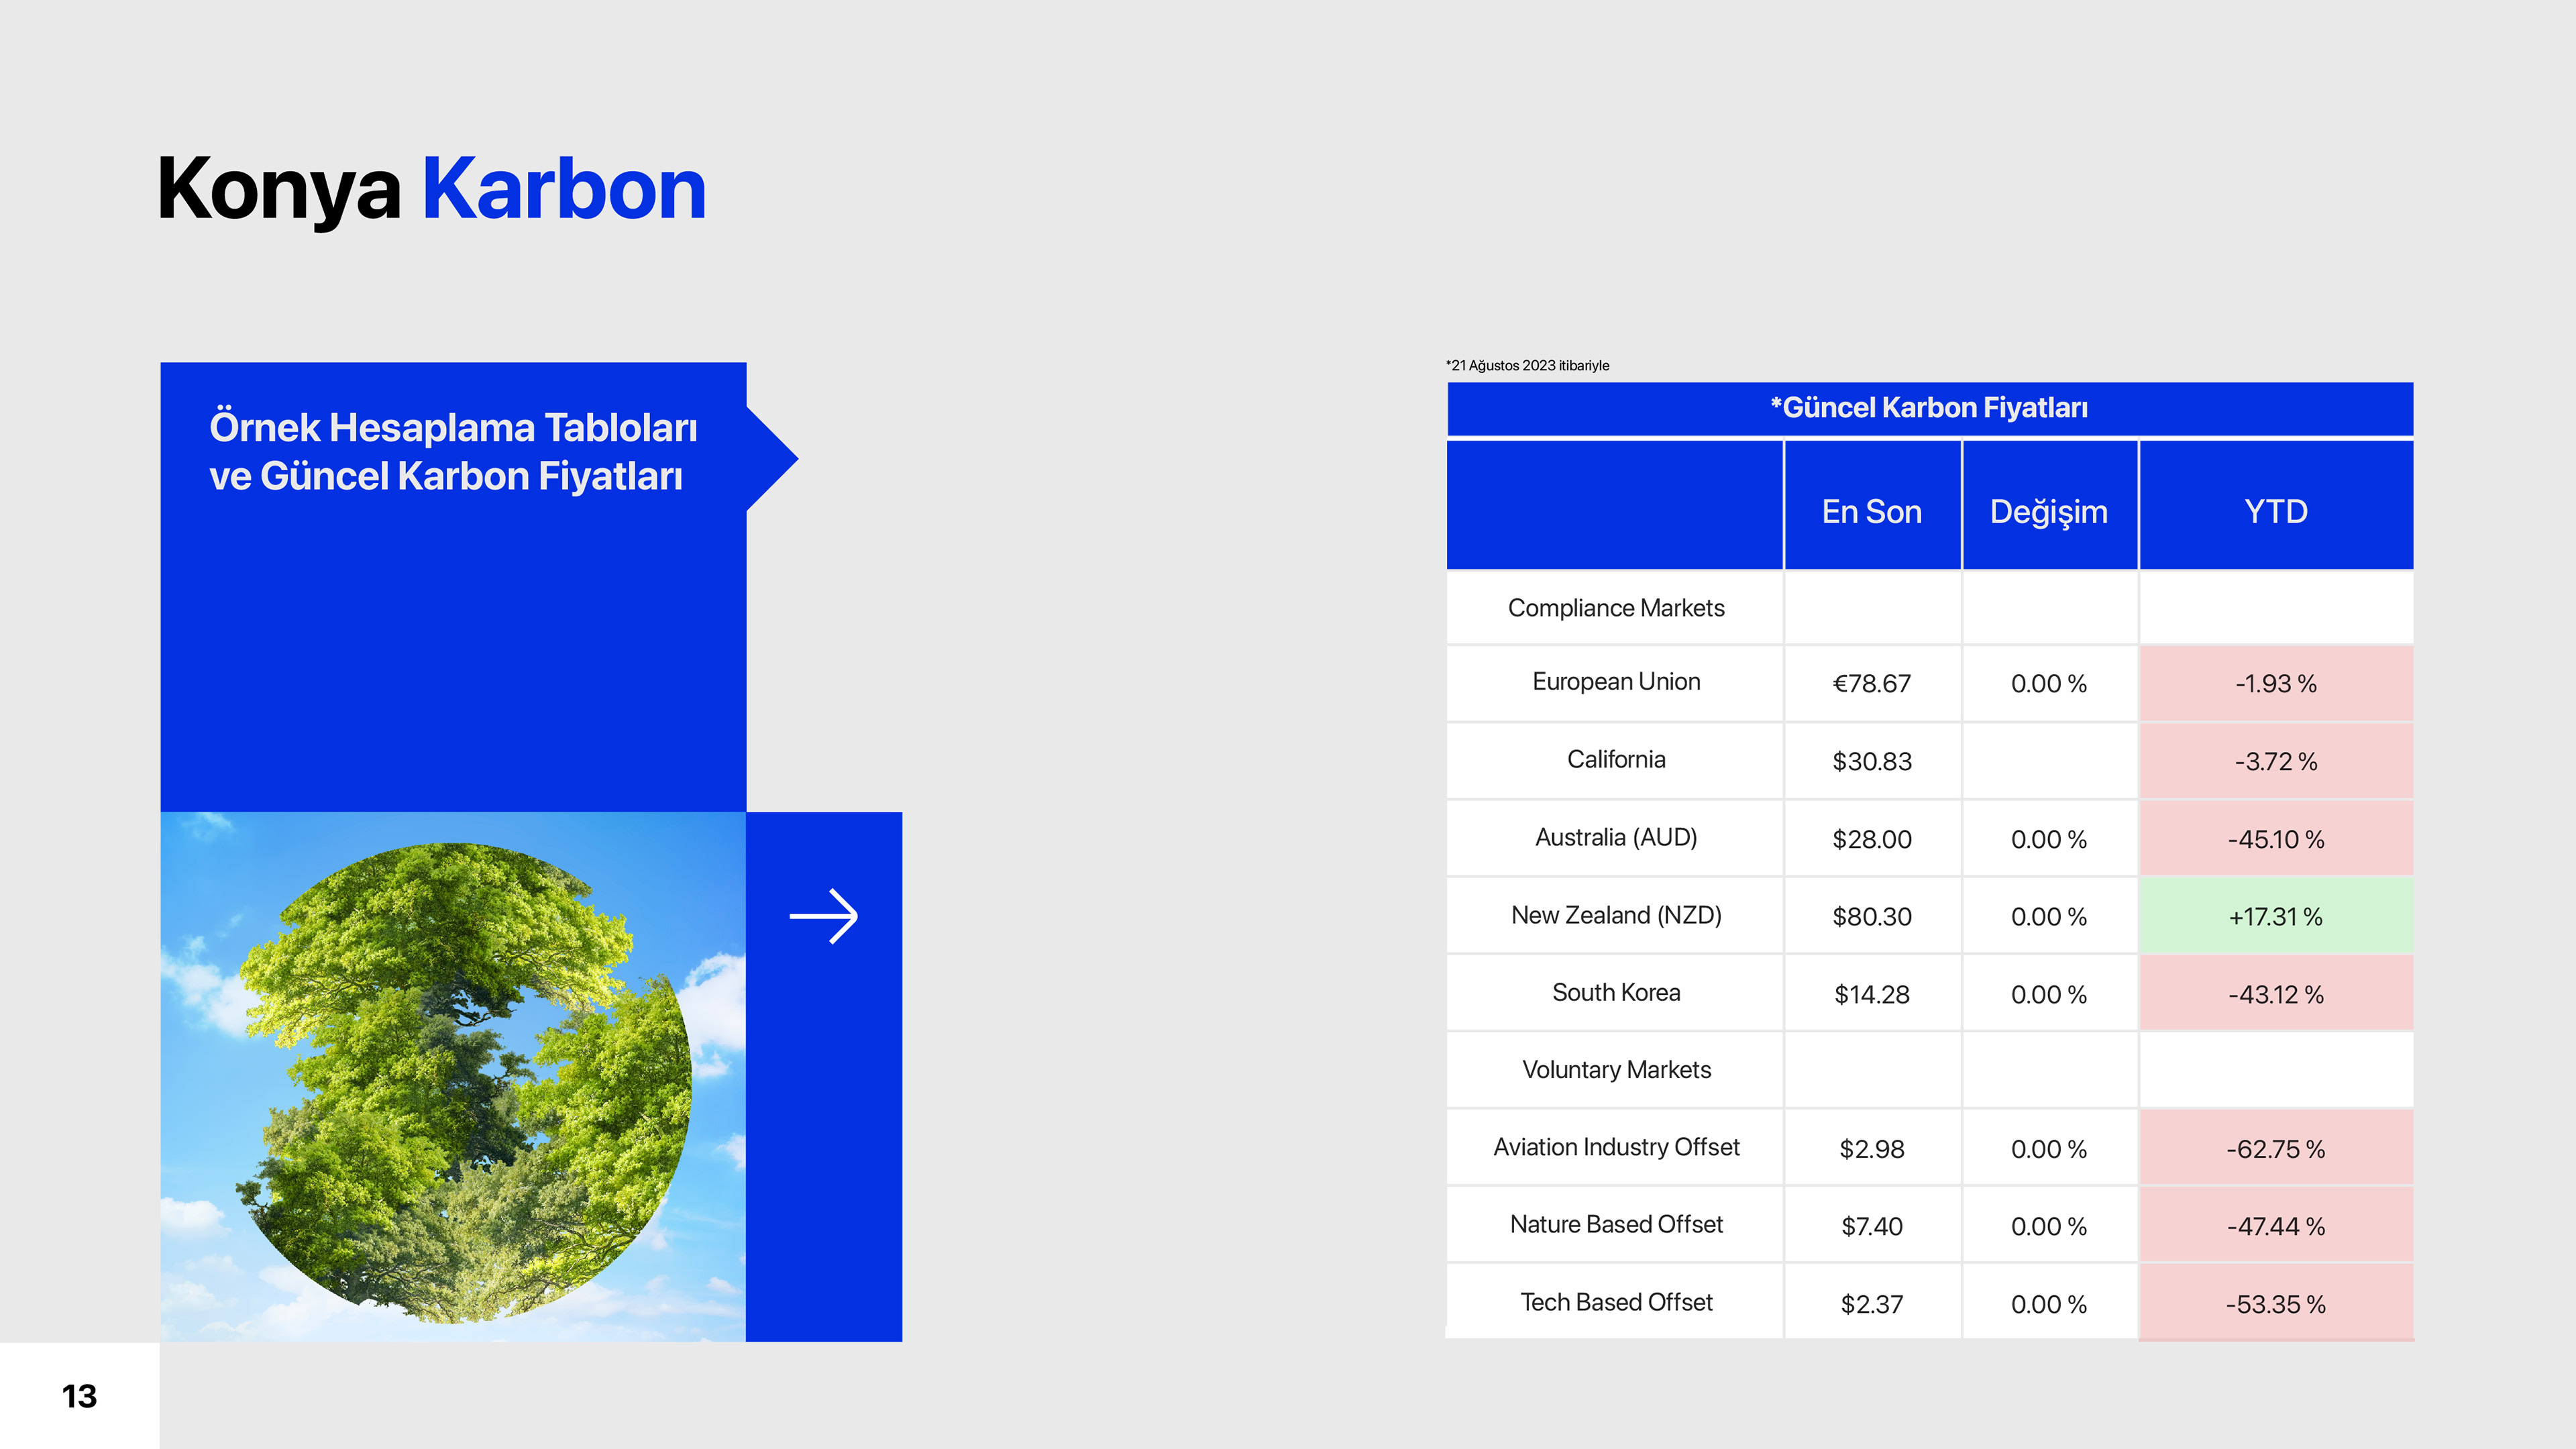Select the Aviation Industry Offset row label

pyautogui.click(x=1615, y=1147)
